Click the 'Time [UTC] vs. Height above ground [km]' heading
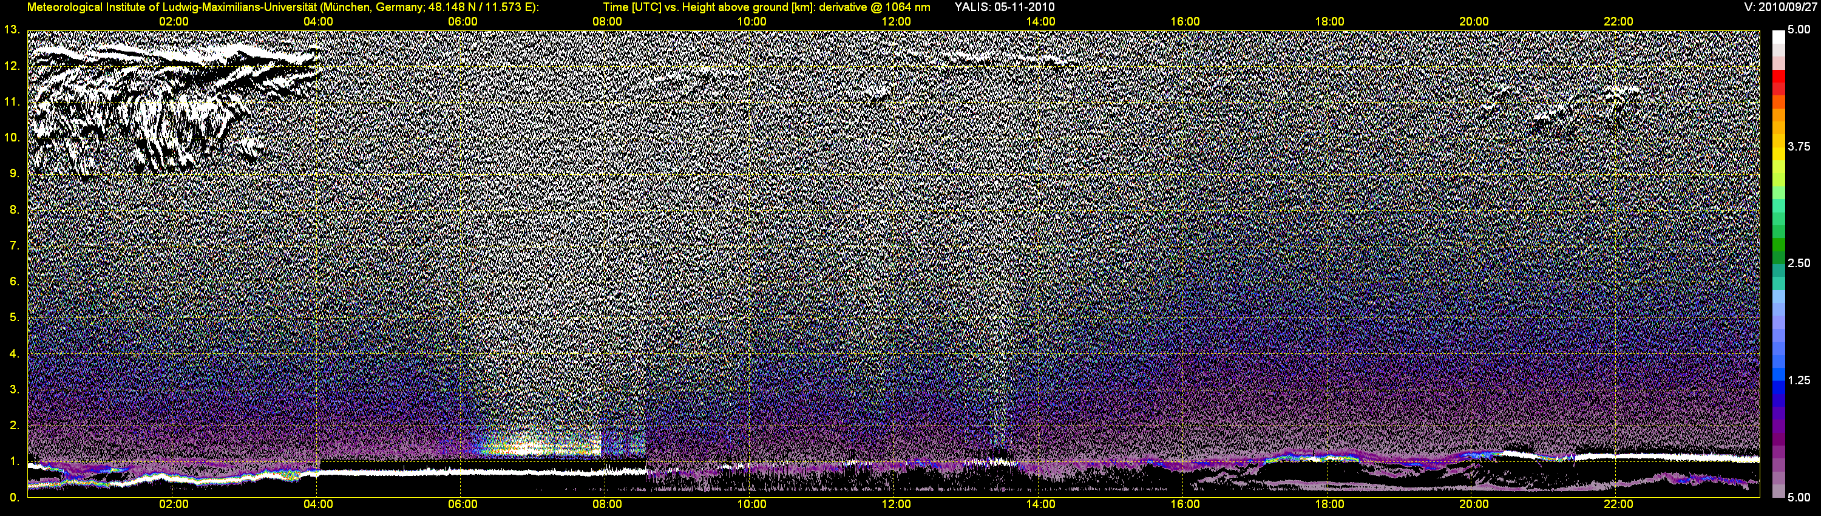Viewport: 1821px width, 516px height. point(708,7)
